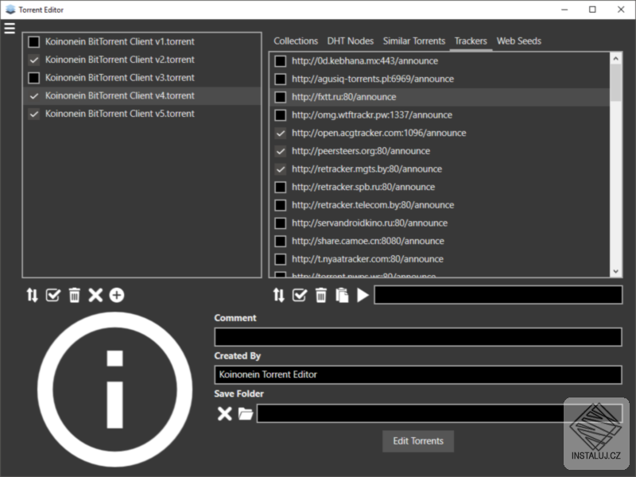Open Similar Torrents tab
The width and height of the screenshot is (636, 477).
click(414, 41)
